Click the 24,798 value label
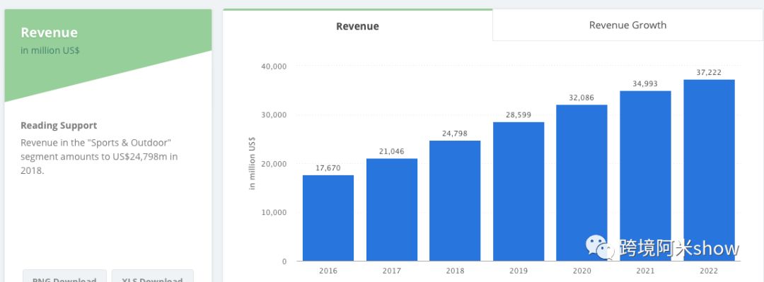The height and width of the screenshot is (282, 764). coord(455,134)
